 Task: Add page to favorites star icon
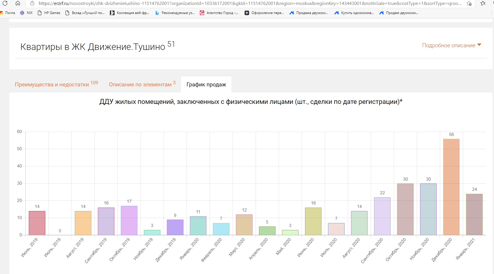coord(469,4)
